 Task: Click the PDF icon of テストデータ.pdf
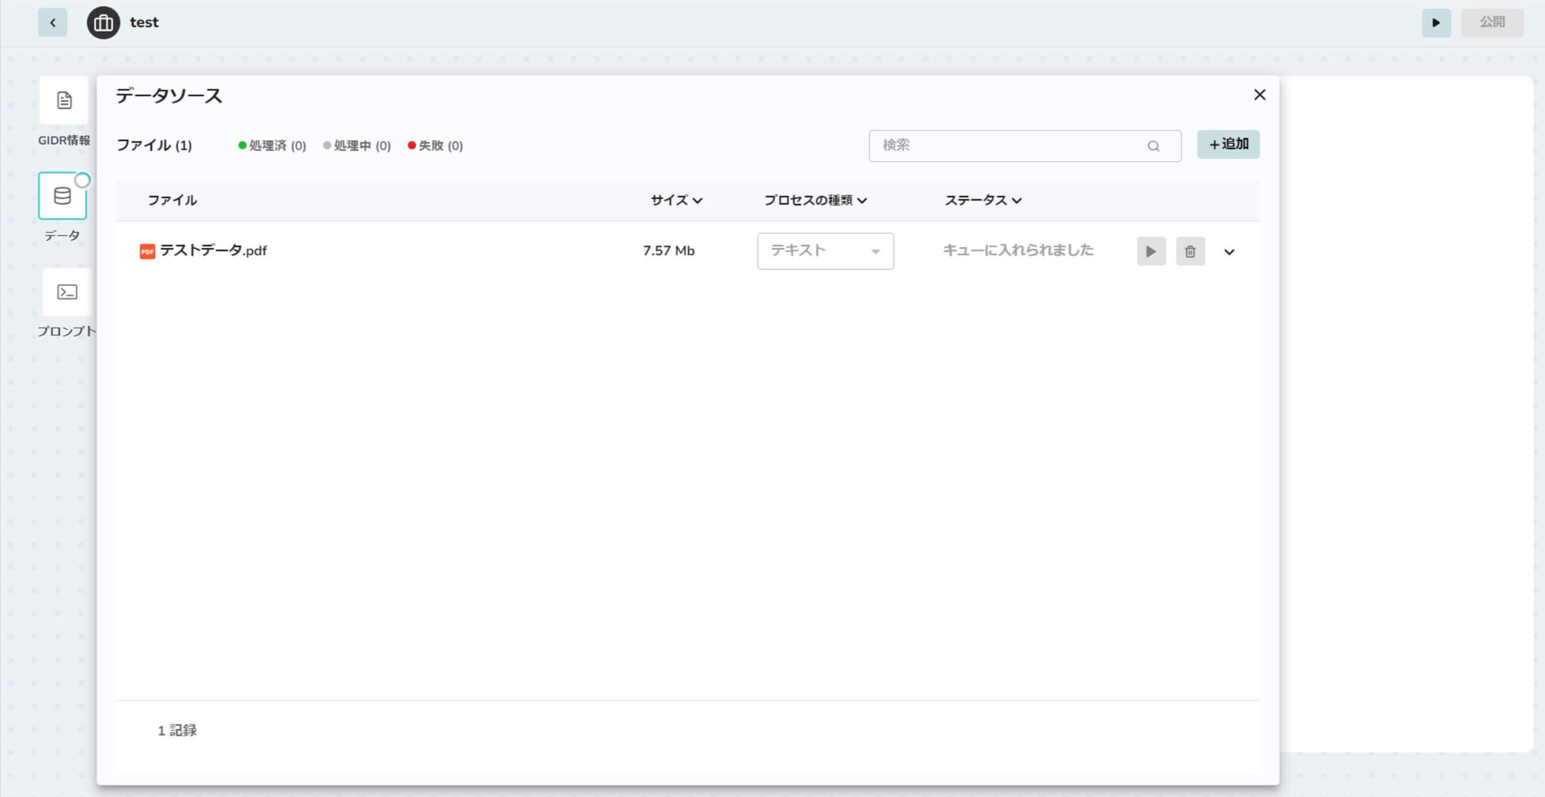pyautogui.click(x=147, y=251)
